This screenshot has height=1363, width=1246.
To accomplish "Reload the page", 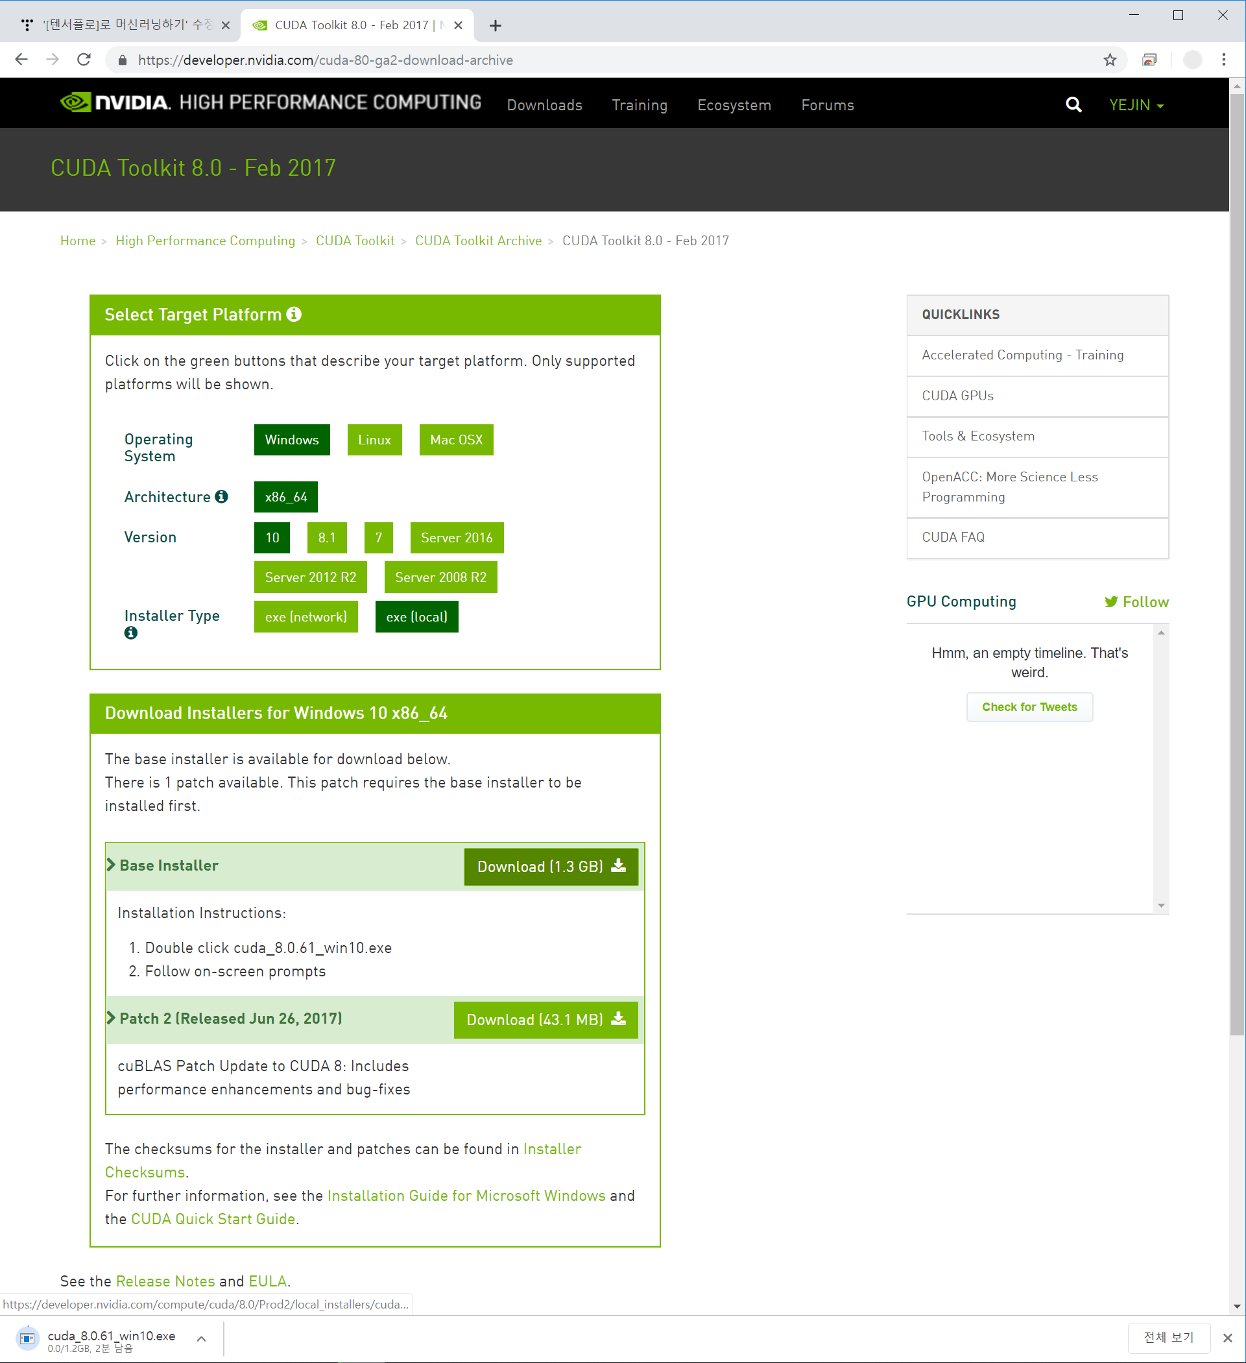I will tap(84, 60).
